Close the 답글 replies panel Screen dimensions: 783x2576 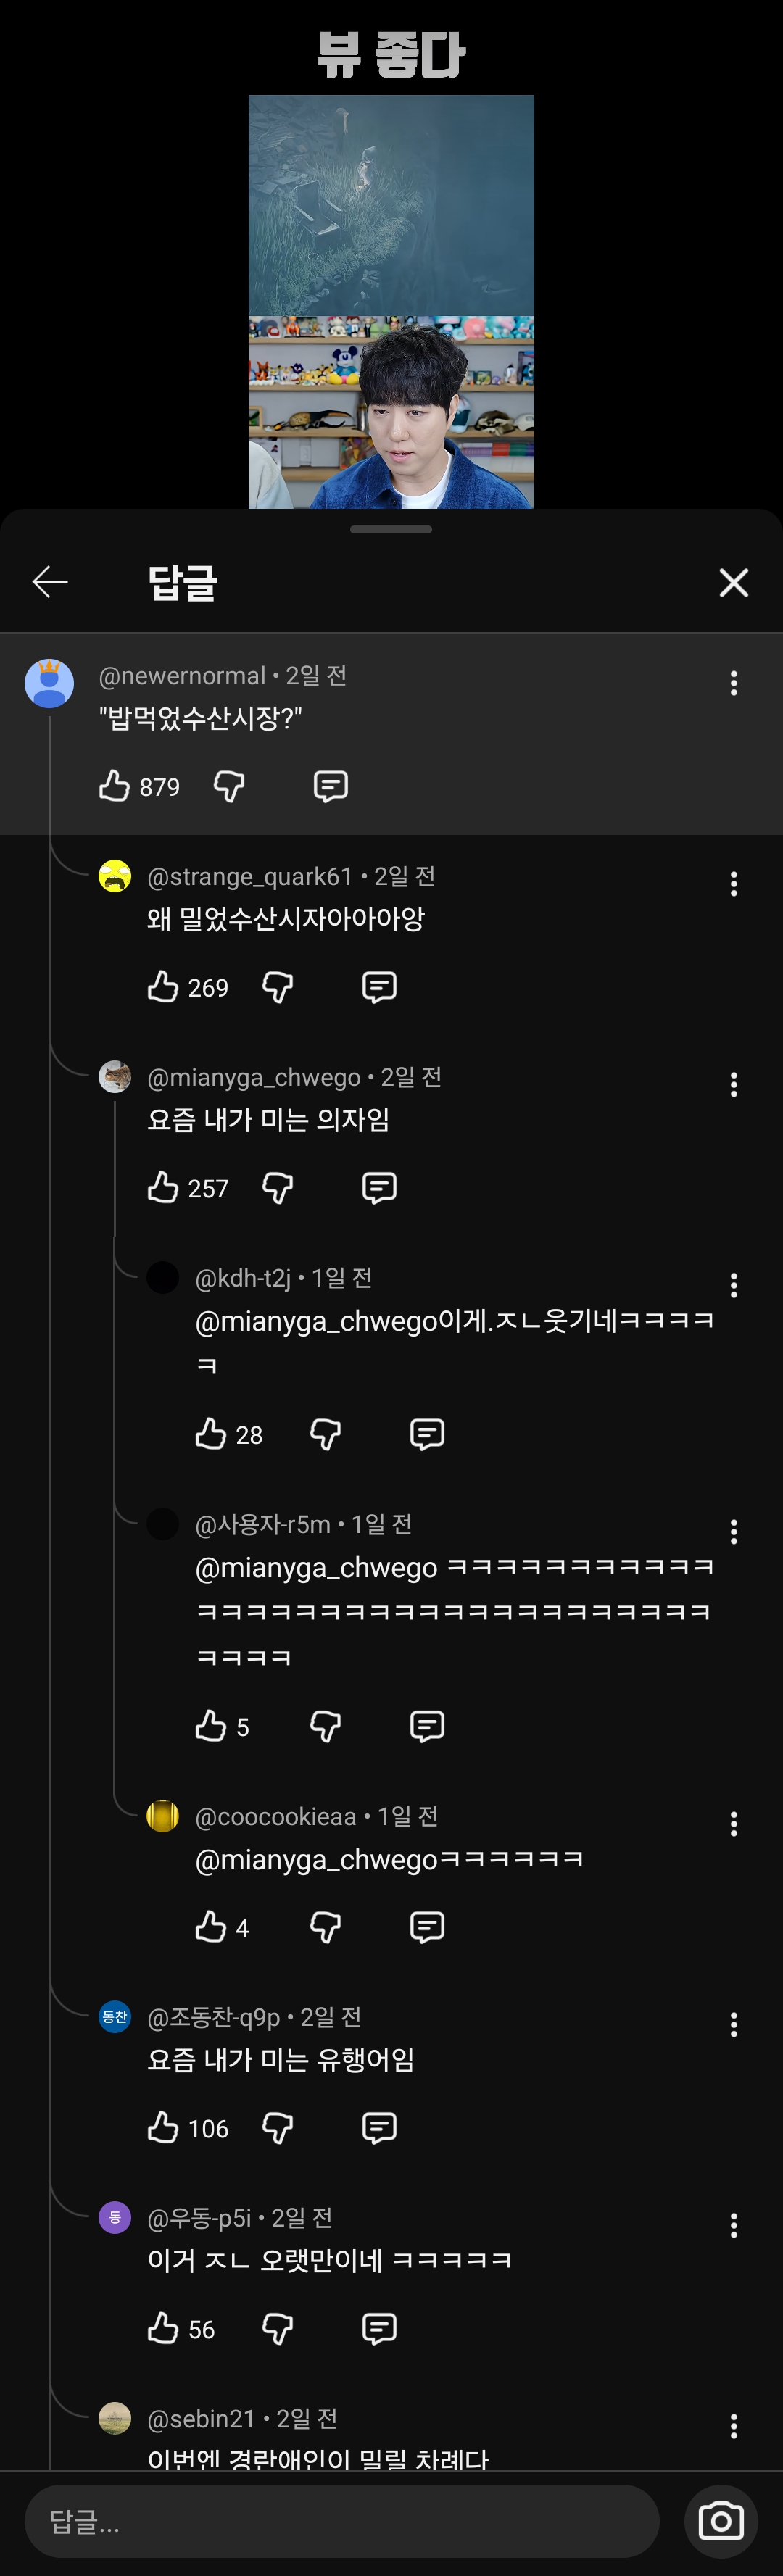pos(733,582)
